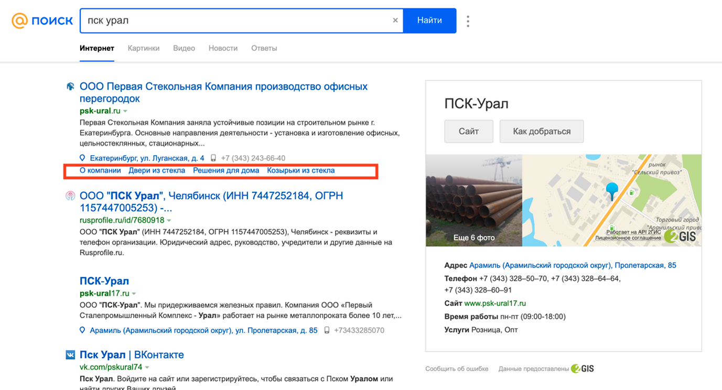722x390 pixels.
Task: Open the Адрес link Пролетарская, 85 in card
Action: pos(573,266)
